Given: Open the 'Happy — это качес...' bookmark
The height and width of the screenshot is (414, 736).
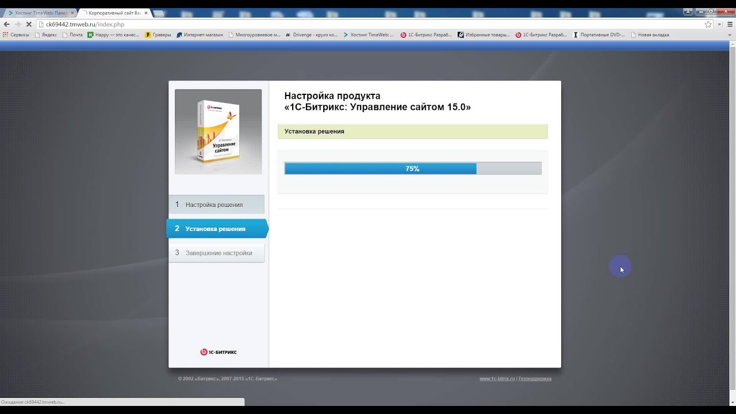Looking at the screenshot, I should pos(113,34).
